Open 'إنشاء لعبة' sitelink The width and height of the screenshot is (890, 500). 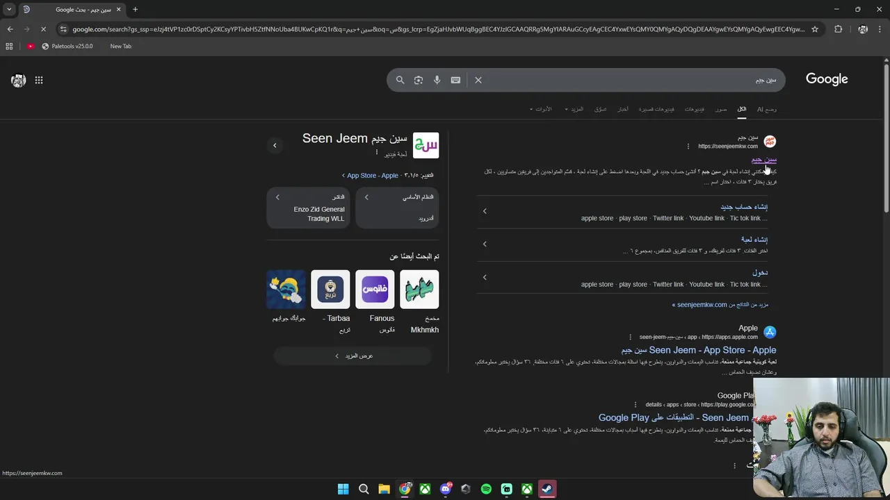tap(754, 240)
